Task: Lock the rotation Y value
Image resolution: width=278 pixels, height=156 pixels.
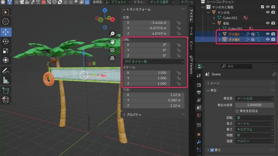Action: point(179,50)
